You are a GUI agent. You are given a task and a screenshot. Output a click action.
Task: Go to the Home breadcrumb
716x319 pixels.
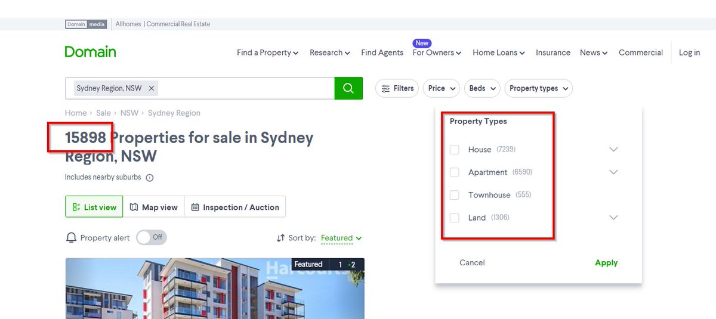tap(76, 113)
